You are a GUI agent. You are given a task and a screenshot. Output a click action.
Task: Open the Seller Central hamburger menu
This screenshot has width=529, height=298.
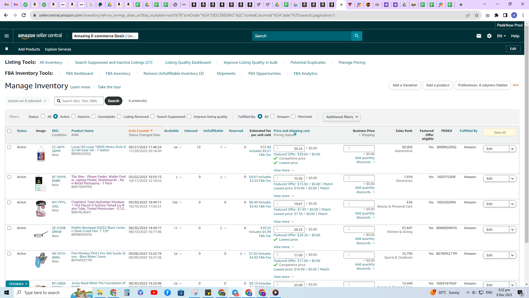(x=7, y=36)
